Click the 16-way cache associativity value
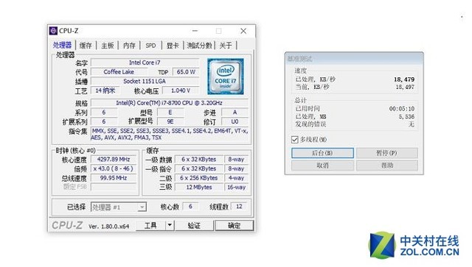Viewport: 472px width, 267px height. click(236, 187)
